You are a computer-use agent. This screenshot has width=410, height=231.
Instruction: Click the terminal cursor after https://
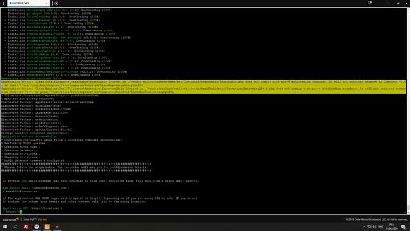20,212
